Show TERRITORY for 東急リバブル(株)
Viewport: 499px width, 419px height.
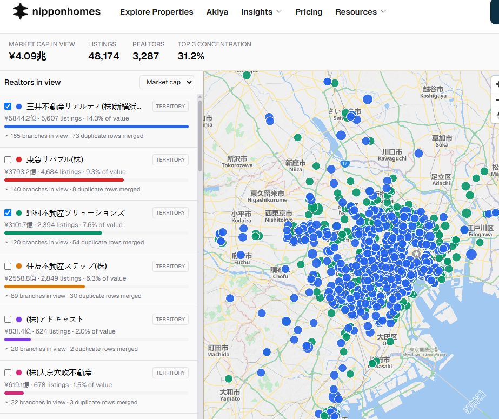coord(170,159)
